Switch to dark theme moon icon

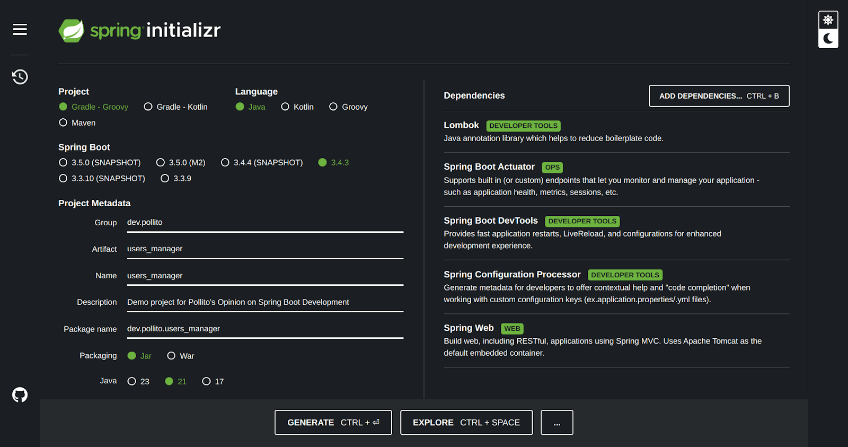click(828, 38)
